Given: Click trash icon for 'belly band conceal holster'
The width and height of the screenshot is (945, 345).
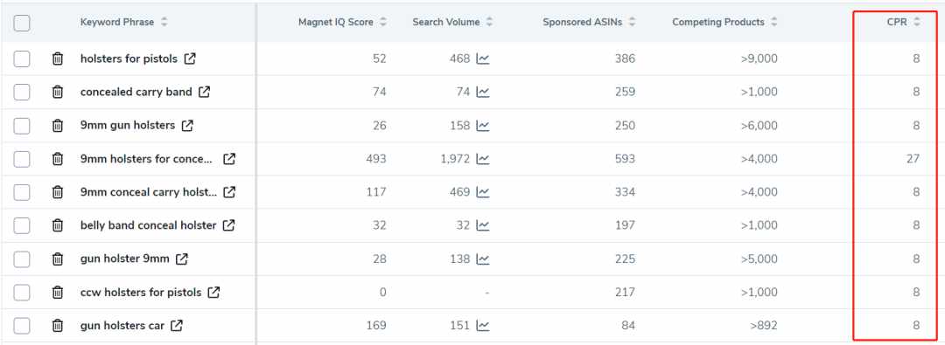Looking at the screenshot, I should [x=57, y=226].
